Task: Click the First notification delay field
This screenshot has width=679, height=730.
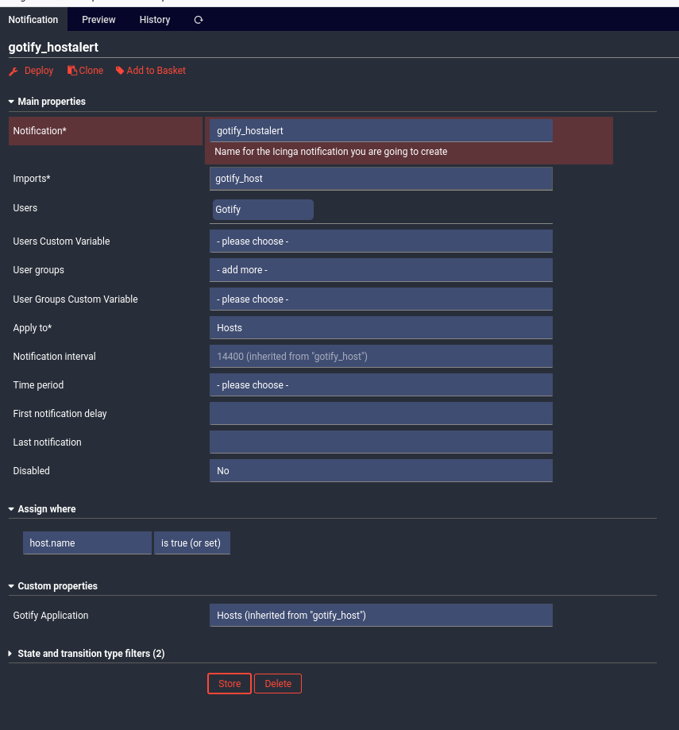Action: point(380,414)
